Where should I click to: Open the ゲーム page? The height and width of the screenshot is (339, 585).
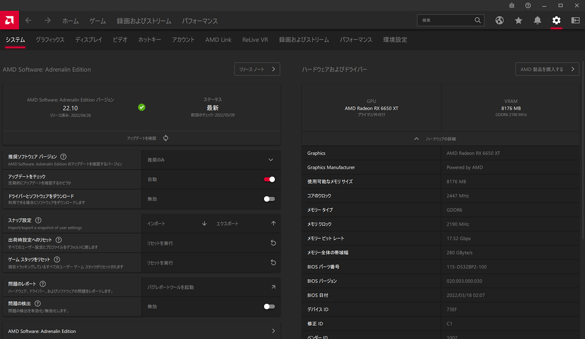(x=97, y=21)
